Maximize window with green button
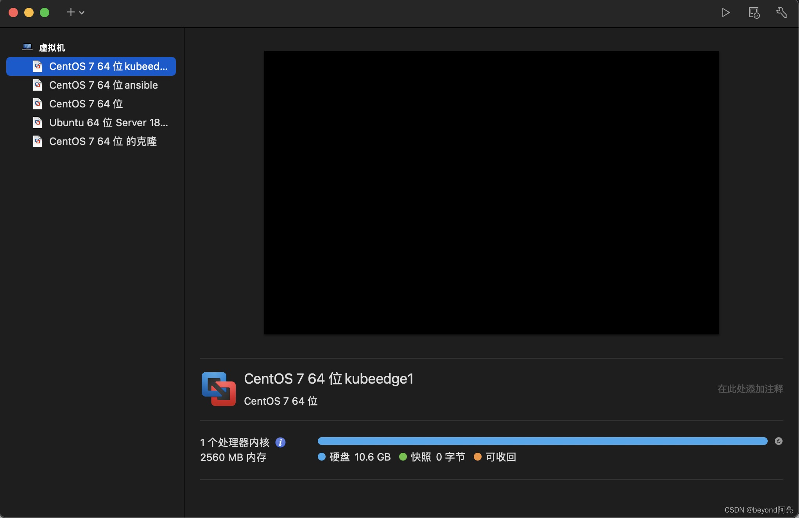799x518 pixels. (45, 13)
